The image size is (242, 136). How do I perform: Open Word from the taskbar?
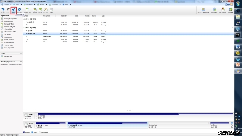238,47
